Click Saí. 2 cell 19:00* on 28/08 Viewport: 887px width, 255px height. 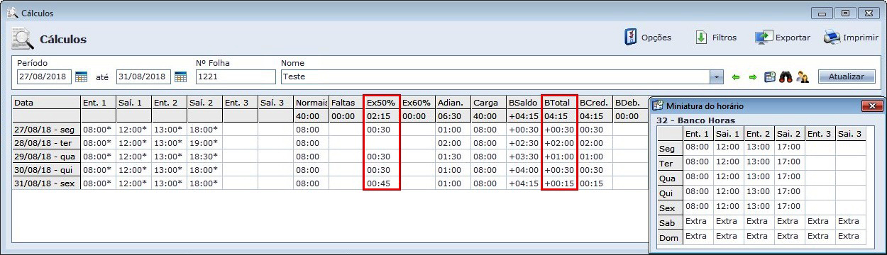[x=204, y=142]
